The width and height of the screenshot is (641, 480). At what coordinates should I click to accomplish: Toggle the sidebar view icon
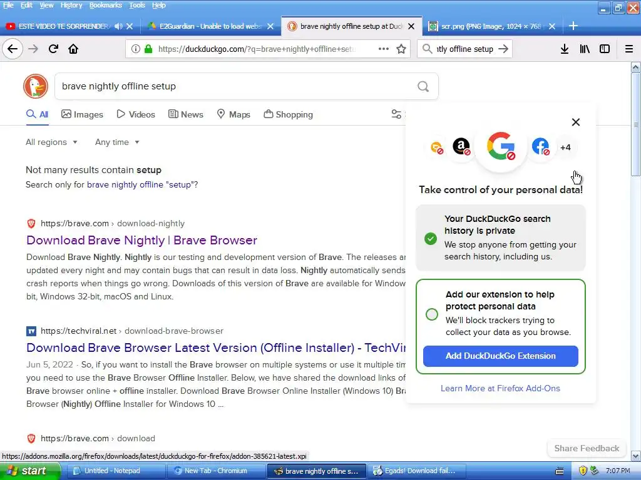[605, 49]
